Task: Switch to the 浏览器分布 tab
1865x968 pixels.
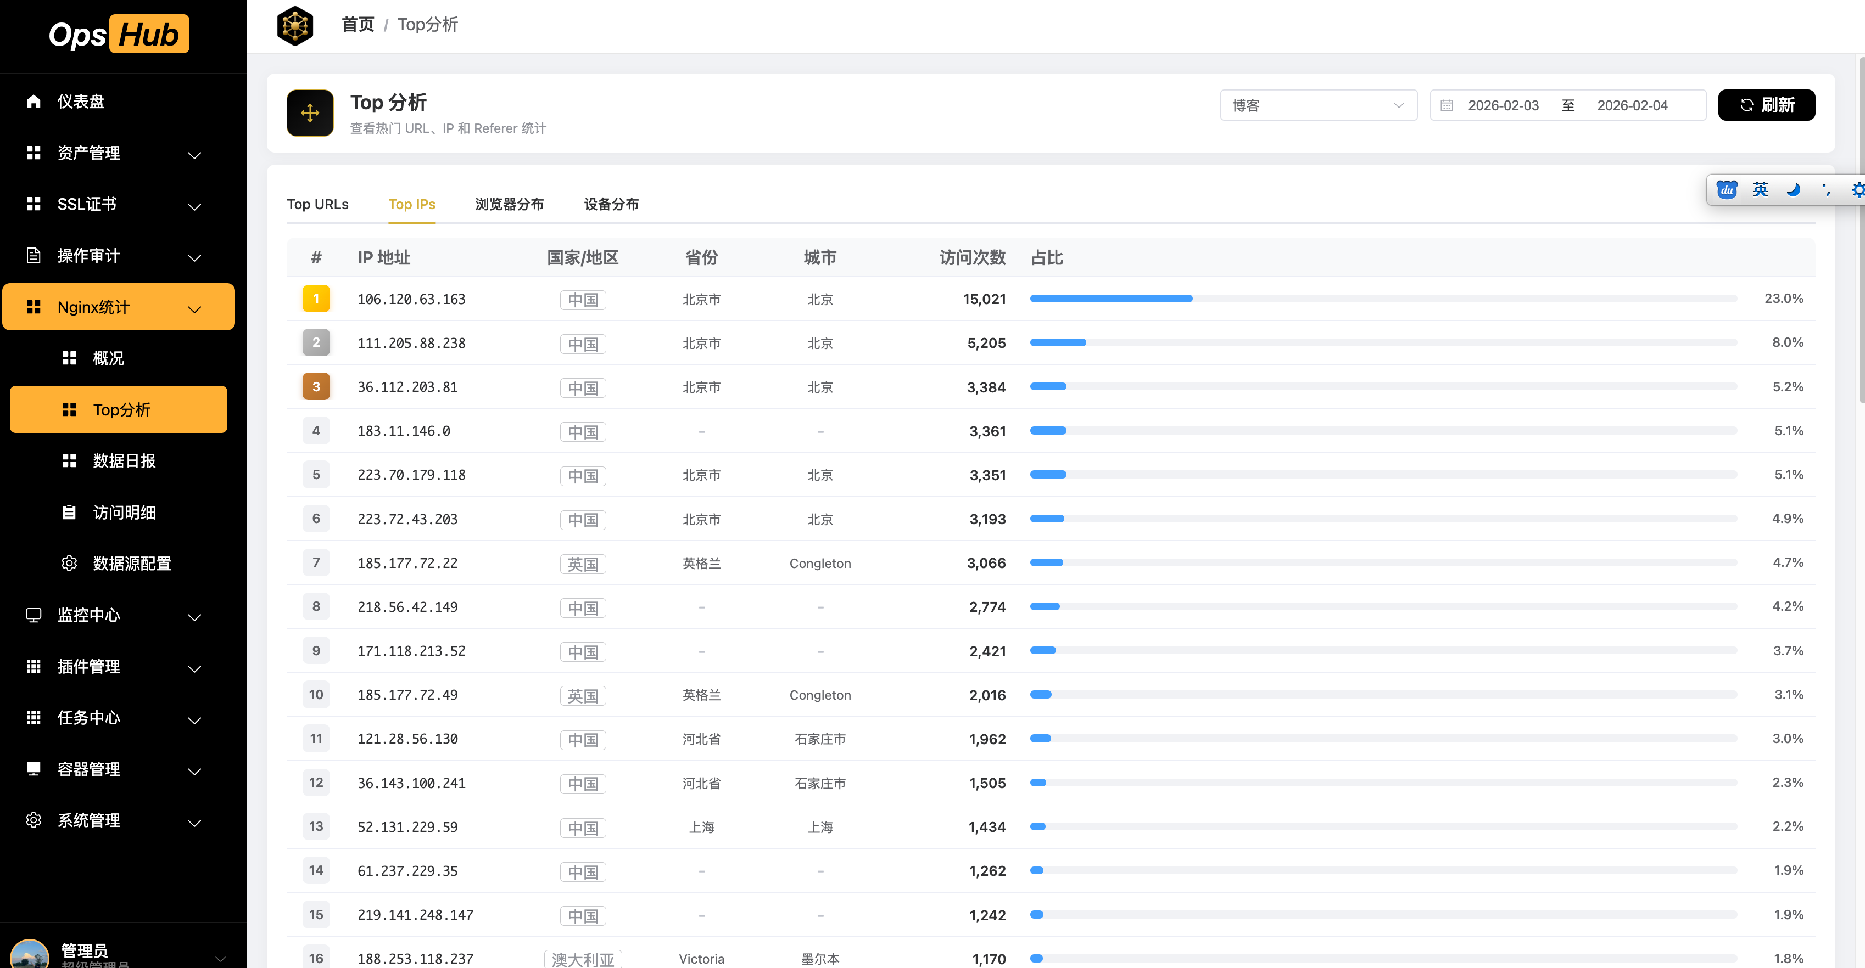Action: (x=509, y=204)
